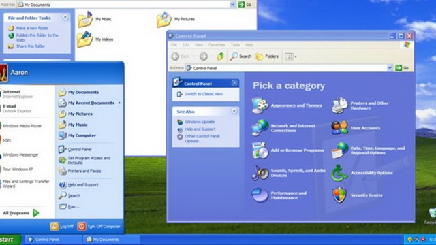Open the Tools menu in Control Panel
The width and height of the screenshot is (436, 245).
pyautogui.click(x=235, y=45)
